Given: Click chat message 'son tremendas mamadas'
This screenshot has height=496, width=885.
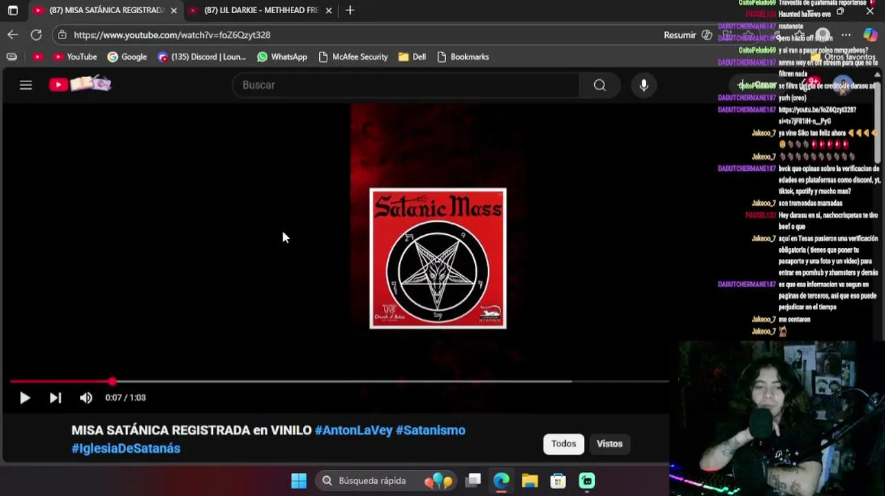Looking at the screenshot, I should click(811, 203).
